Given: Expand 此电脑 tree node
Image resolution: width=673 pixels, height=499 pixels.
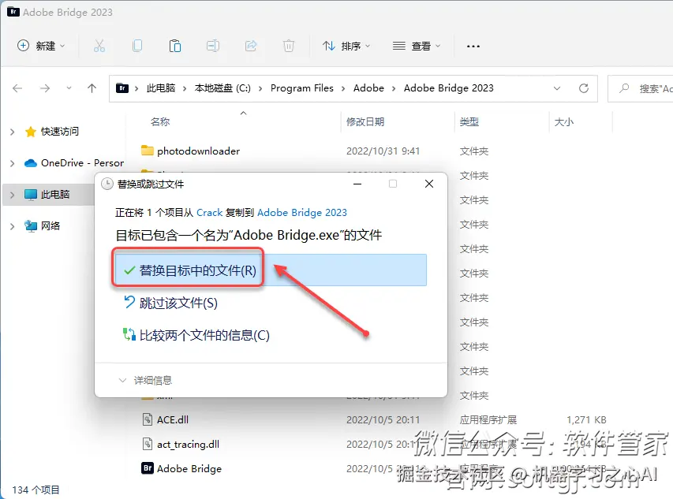Looking at the screenshot, I should point(12,195).
